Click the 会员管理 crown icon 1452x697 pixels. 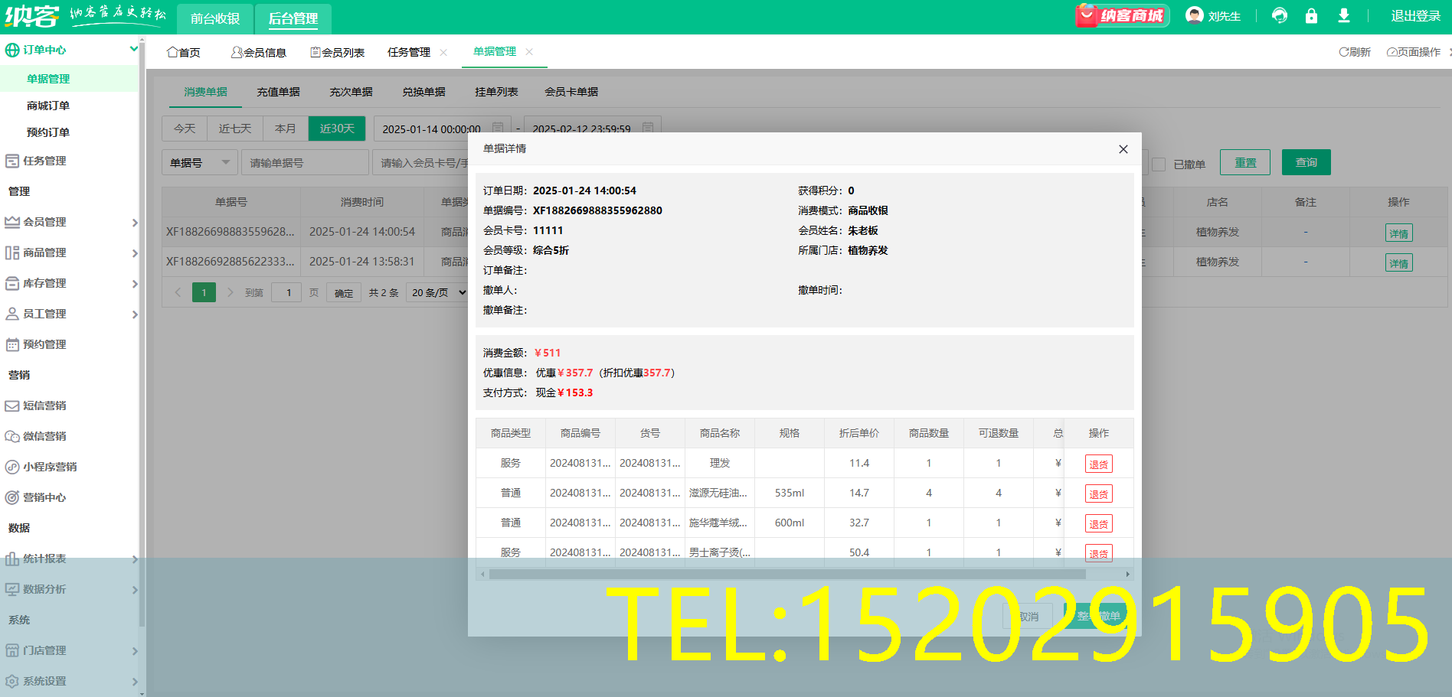(x=12, y=222)
